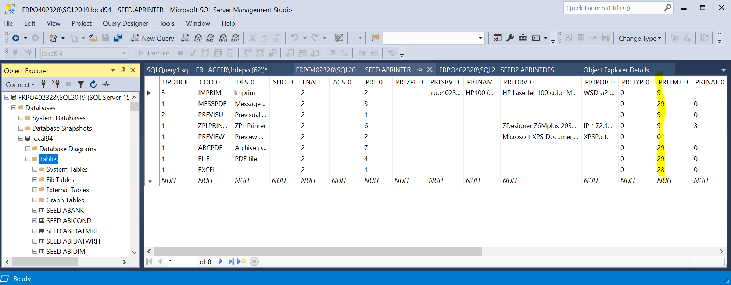
Task: Click the Save All icon
Action: tap(118, 38)
